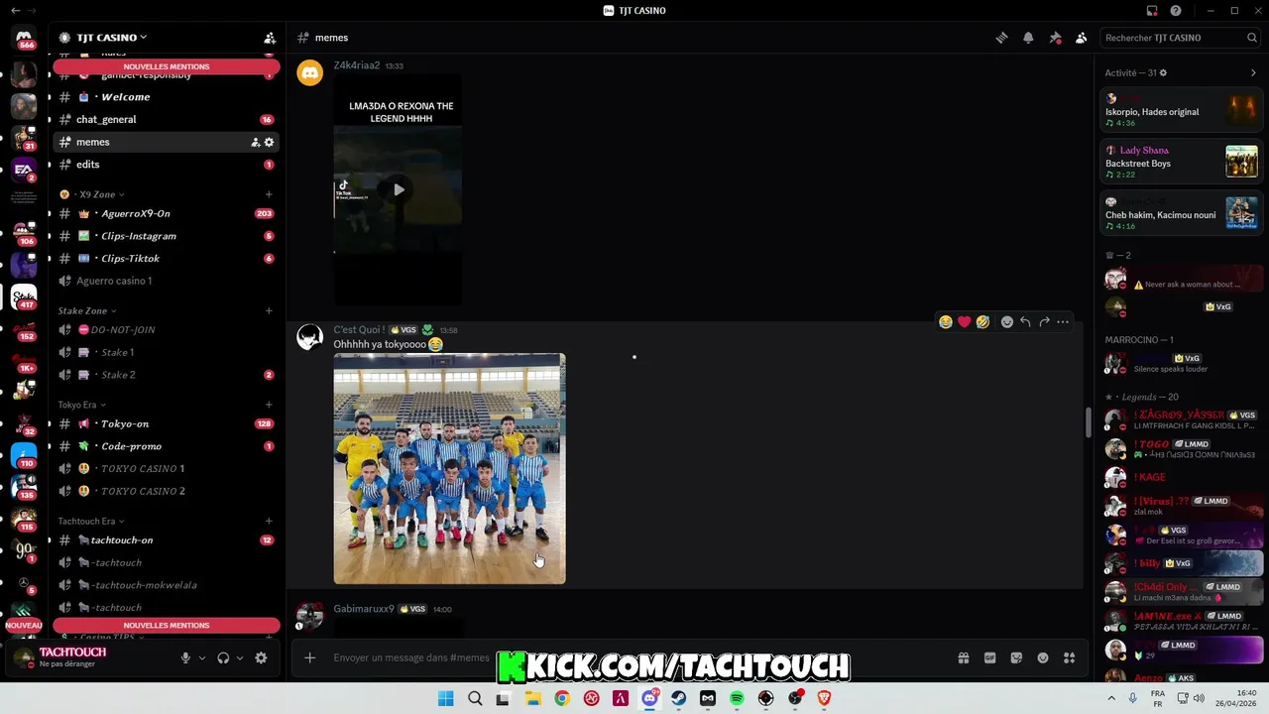Collapse the Tachtouch Era category
Screen dimensions: 1269x714
(x=91, y=521)
